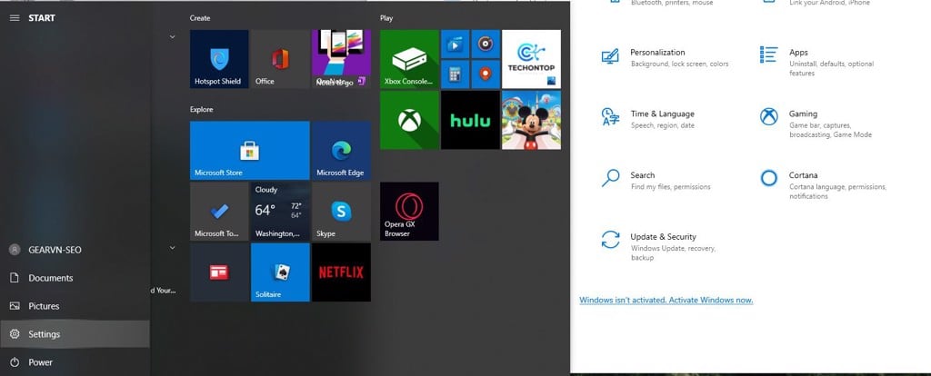Open the Netflix tile

coord(341,272)
